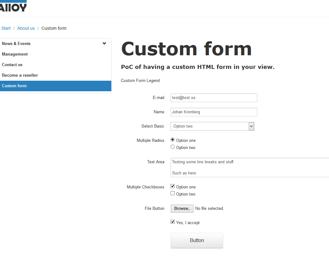Viewport: 329px width, 257px height.
Task: Uncheck the Option one checkbox
Action: coord(172,186)
